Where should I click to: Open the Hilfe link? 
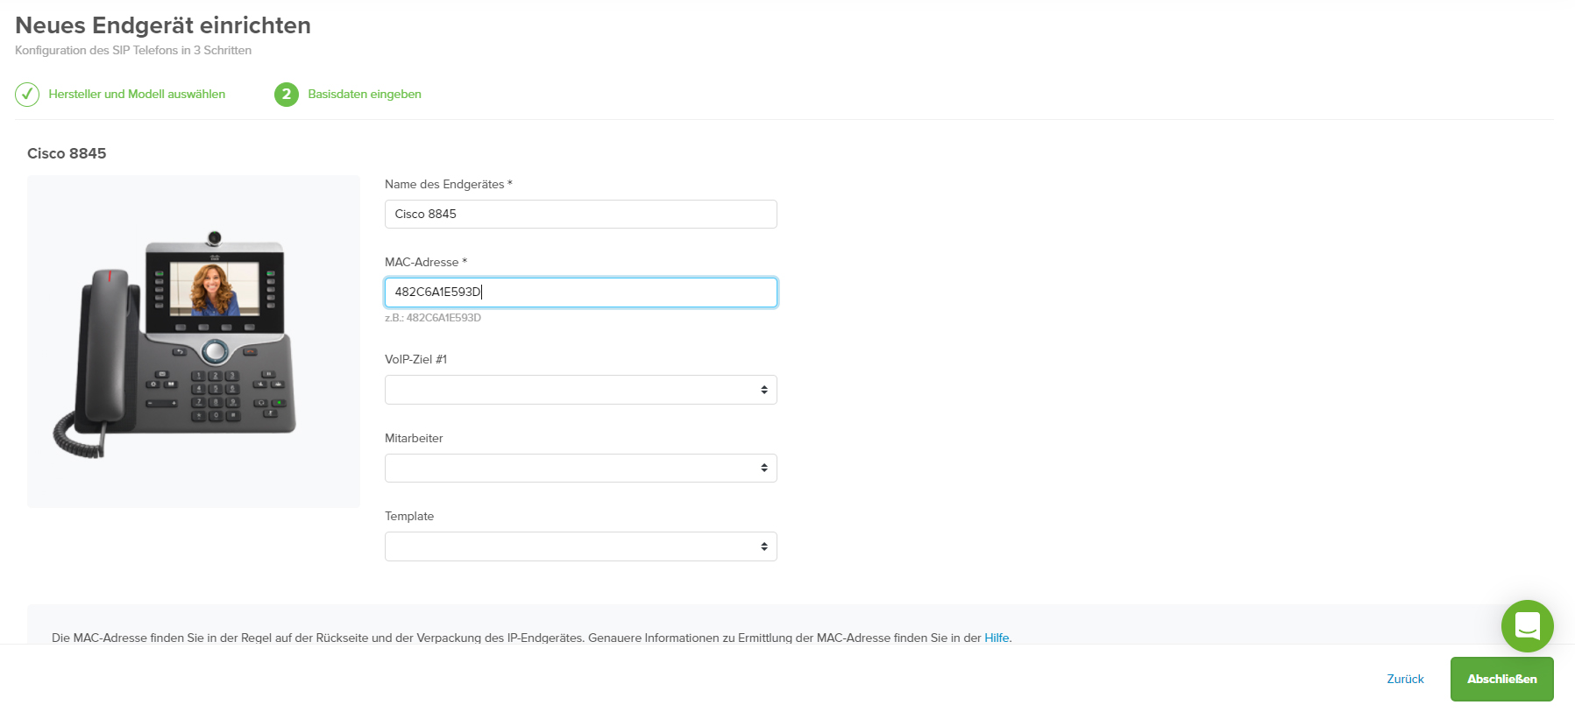[x=997, y=638]
